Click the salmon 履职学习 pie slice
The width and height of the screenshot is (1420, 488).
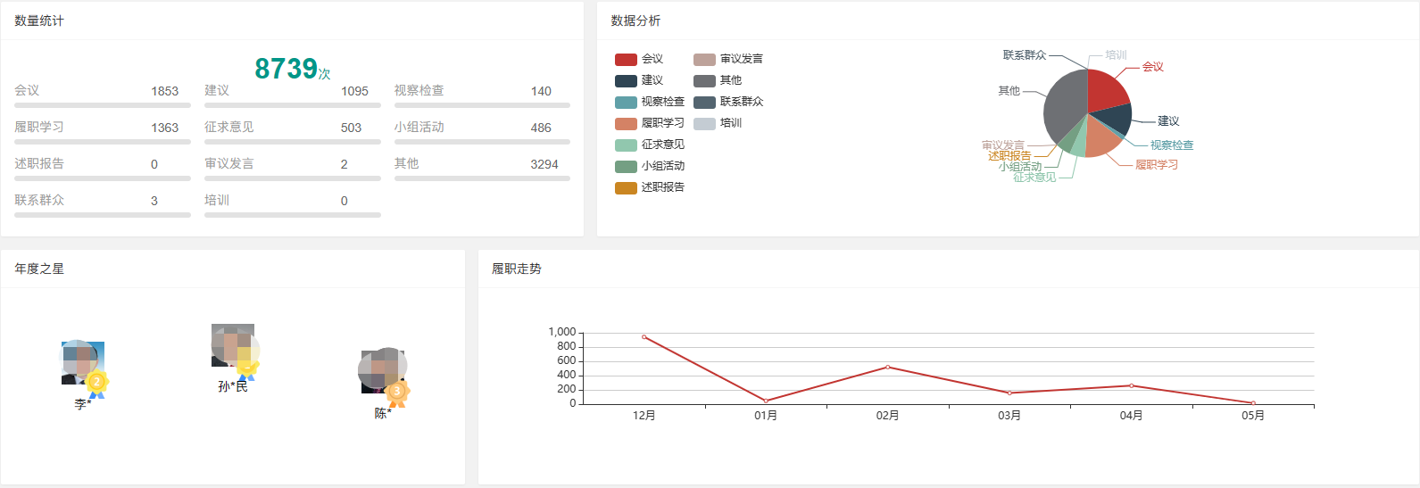tap(1102, 138)
